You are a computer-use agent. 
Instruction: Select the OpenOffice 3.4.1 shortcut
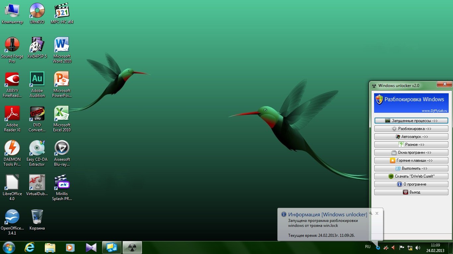coord(12,222)
